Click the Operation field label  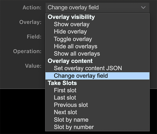[x=27, y=51]
